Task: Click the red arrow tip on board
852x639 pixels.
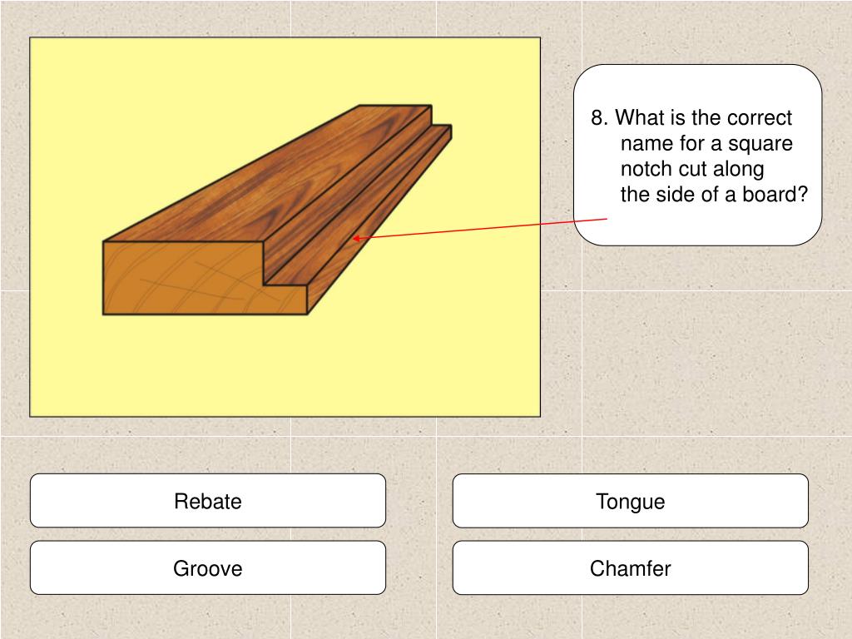Action: [x=356, y=238]
